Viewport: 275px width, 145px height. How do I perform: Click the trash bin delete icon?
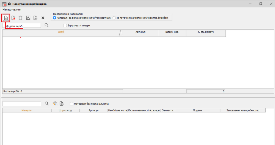coord(20,18)
